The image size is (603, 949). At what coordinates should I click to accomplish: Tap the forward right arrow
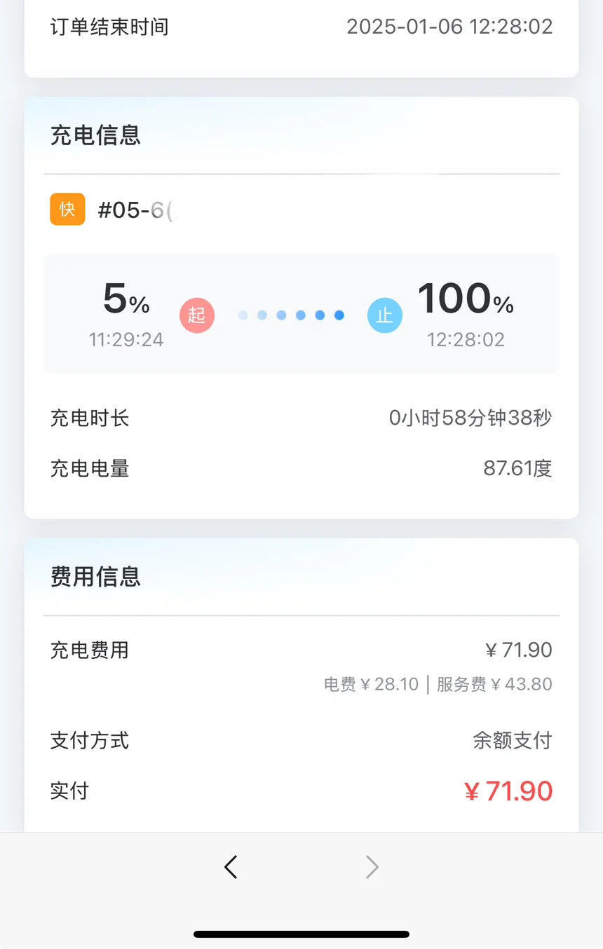[372, 867]
